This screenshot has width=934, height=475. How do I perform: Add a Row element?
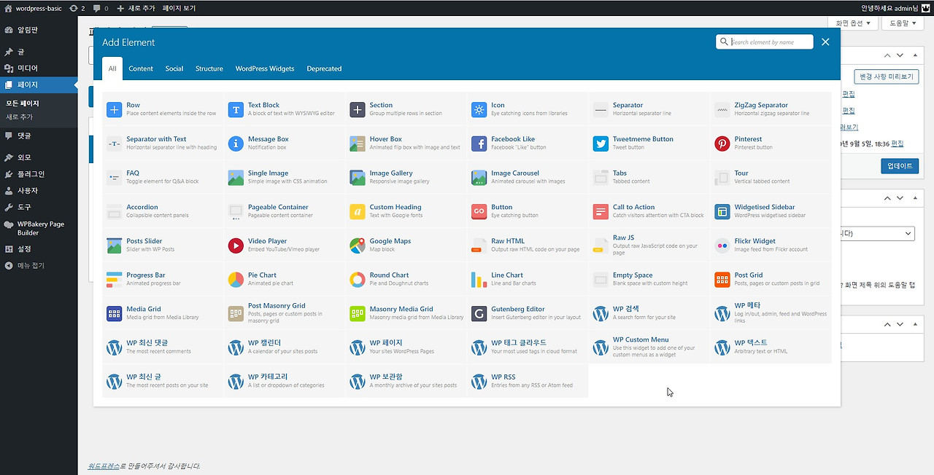coord(163,109)
